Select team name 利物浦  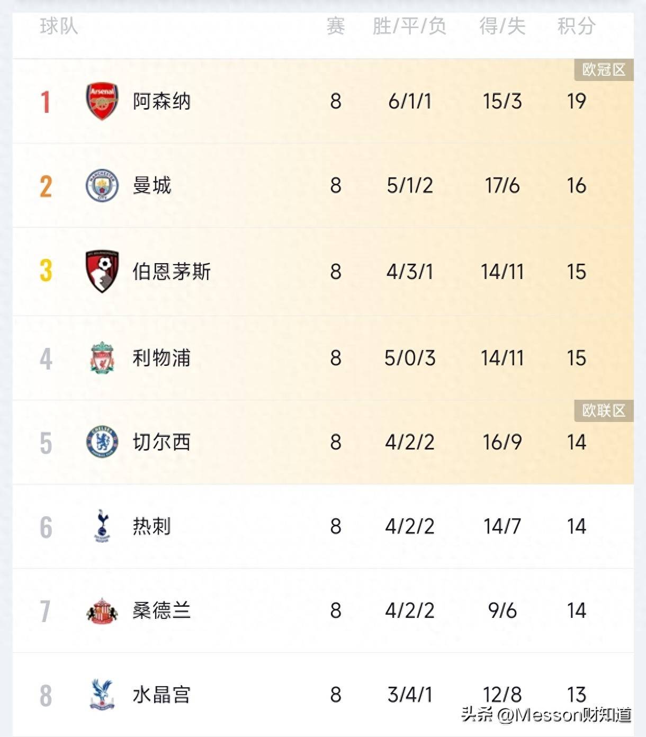point(161,358)
